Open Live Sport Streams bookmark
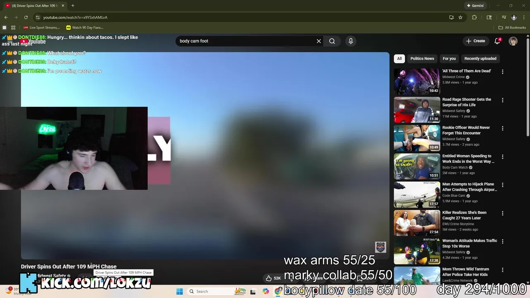This screenshot has height=298, width=530. (42, 28)
